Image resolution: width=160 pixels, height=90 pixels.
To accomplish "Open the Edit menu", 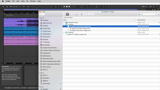I will click(x=18, y=1).
